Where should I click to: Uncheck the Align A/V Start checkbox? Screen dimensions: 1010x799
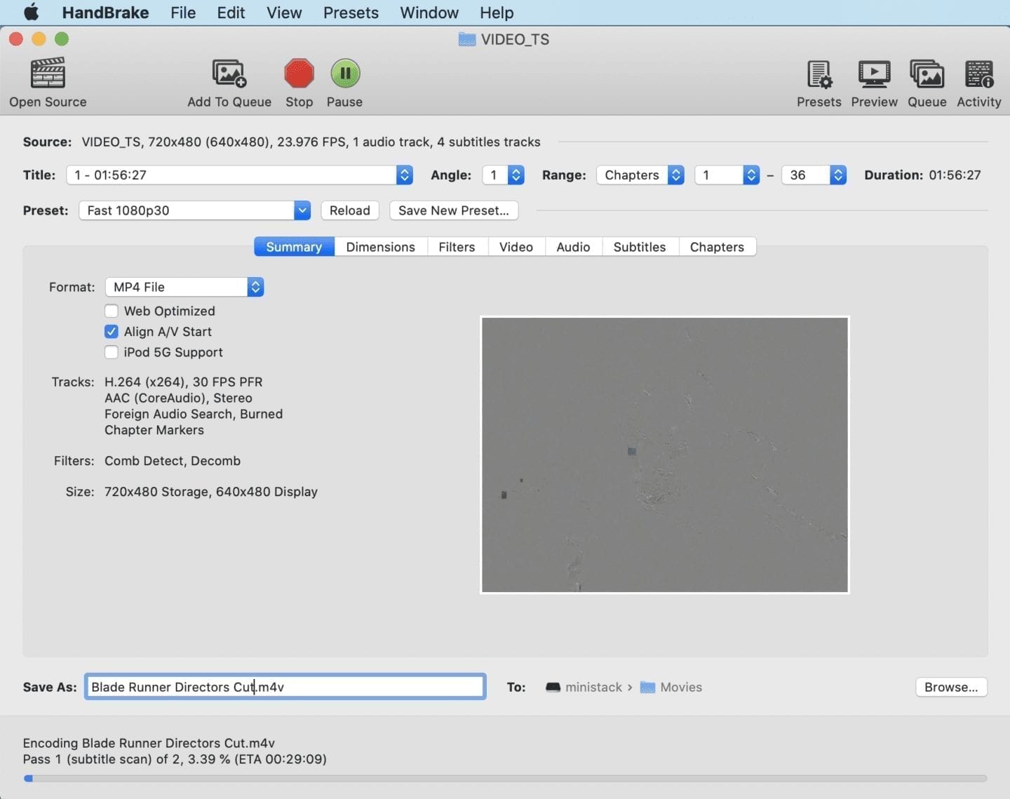[112, 332]
